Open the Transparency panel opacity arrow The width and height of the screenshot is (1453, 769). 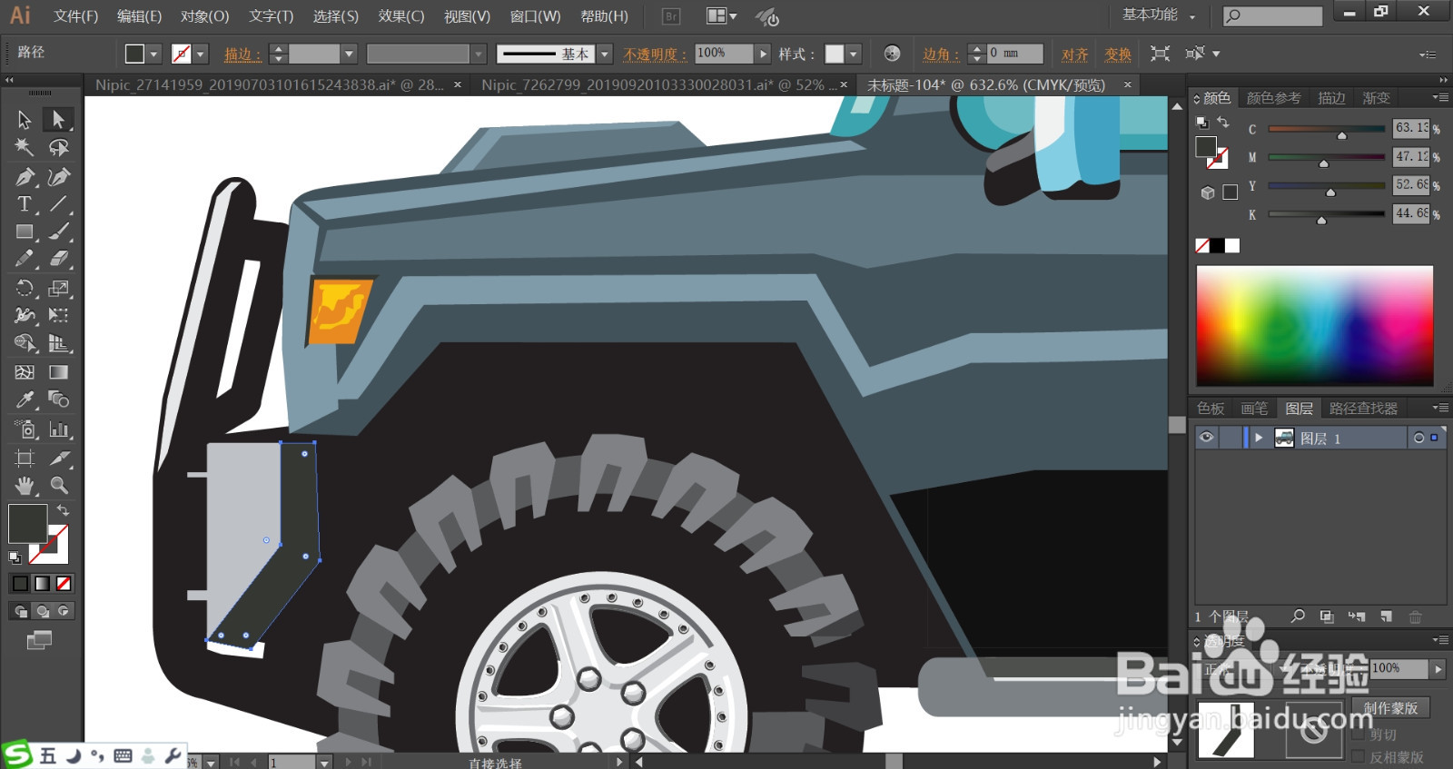1438,668
